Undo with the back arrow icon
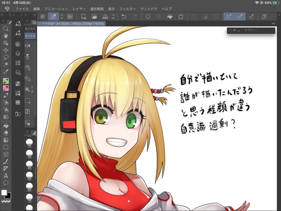This screenshot has width=281, height=211. pyautogui.click(x=124, y=17)
